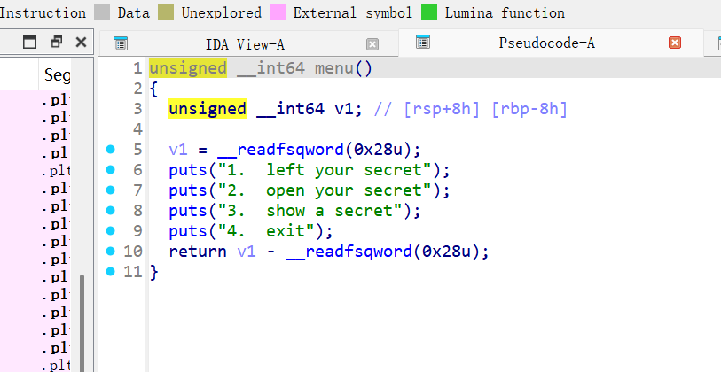
Task: Click the puts call on line 6
Action: (x=188, y=169)
